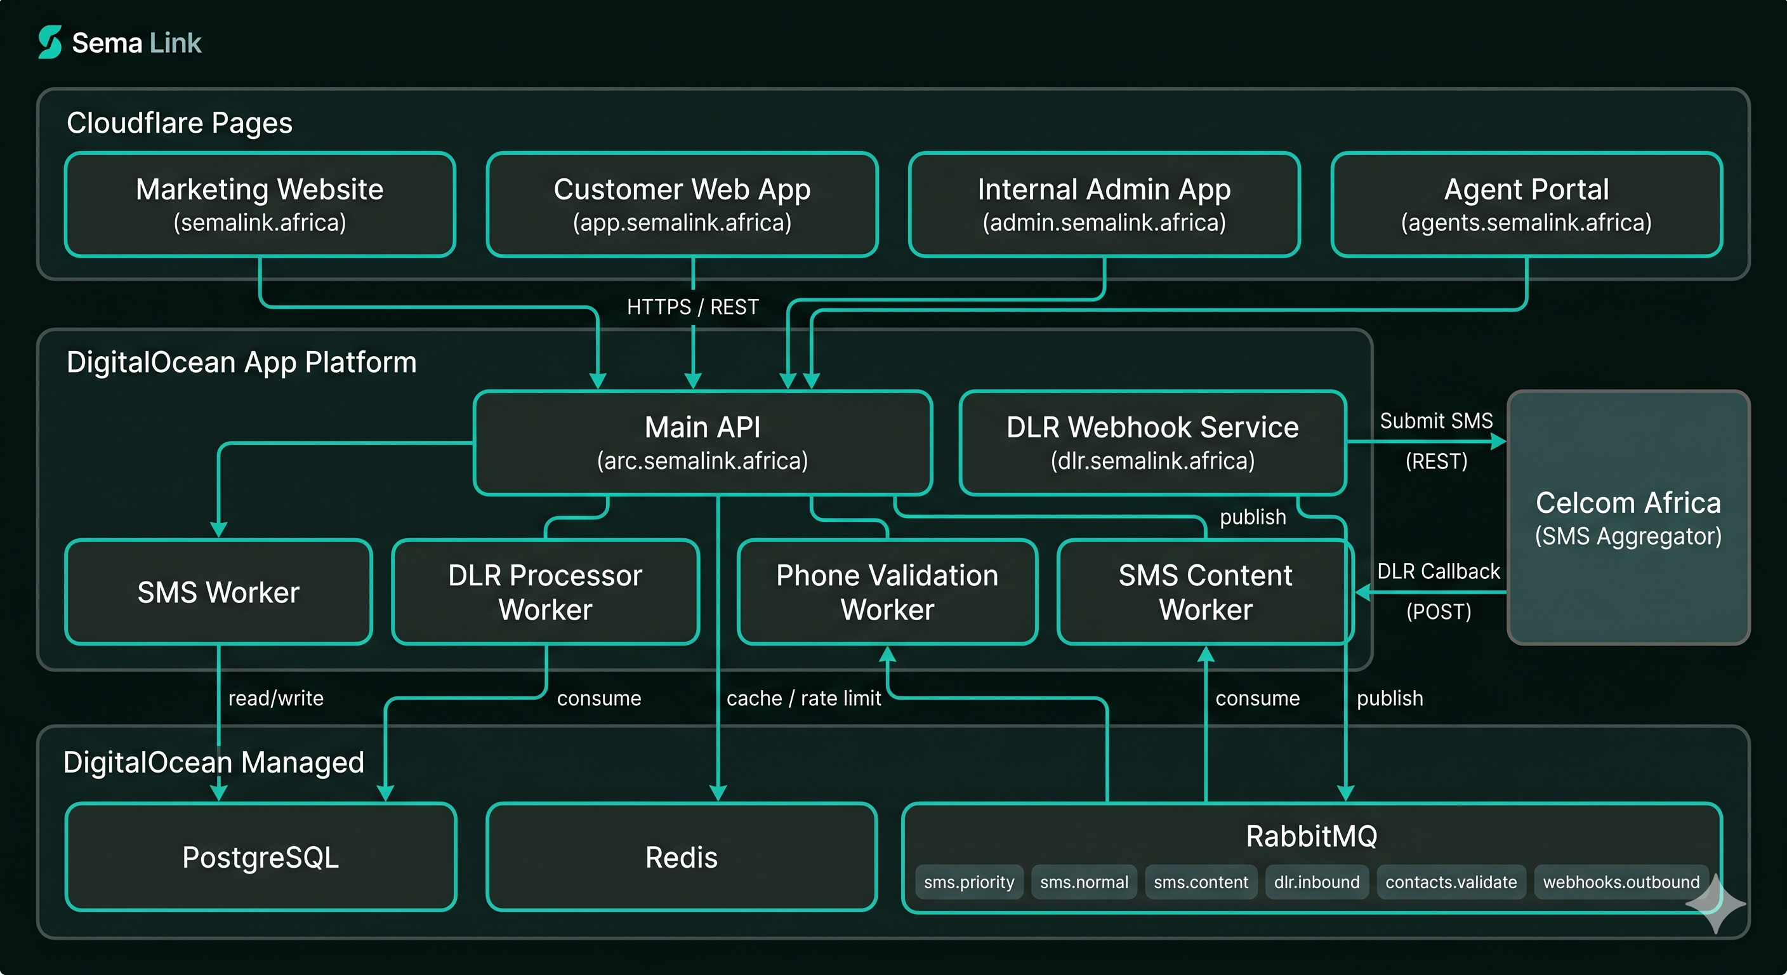Screen dimensions: 1787x975
Task: Click the publish label below Celcom Africa
Action: pyautogui.click(x=1390, y=698)
